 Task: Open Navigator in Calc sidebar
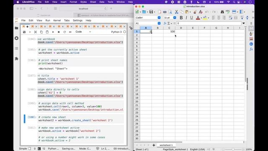[x=251, y=44]
